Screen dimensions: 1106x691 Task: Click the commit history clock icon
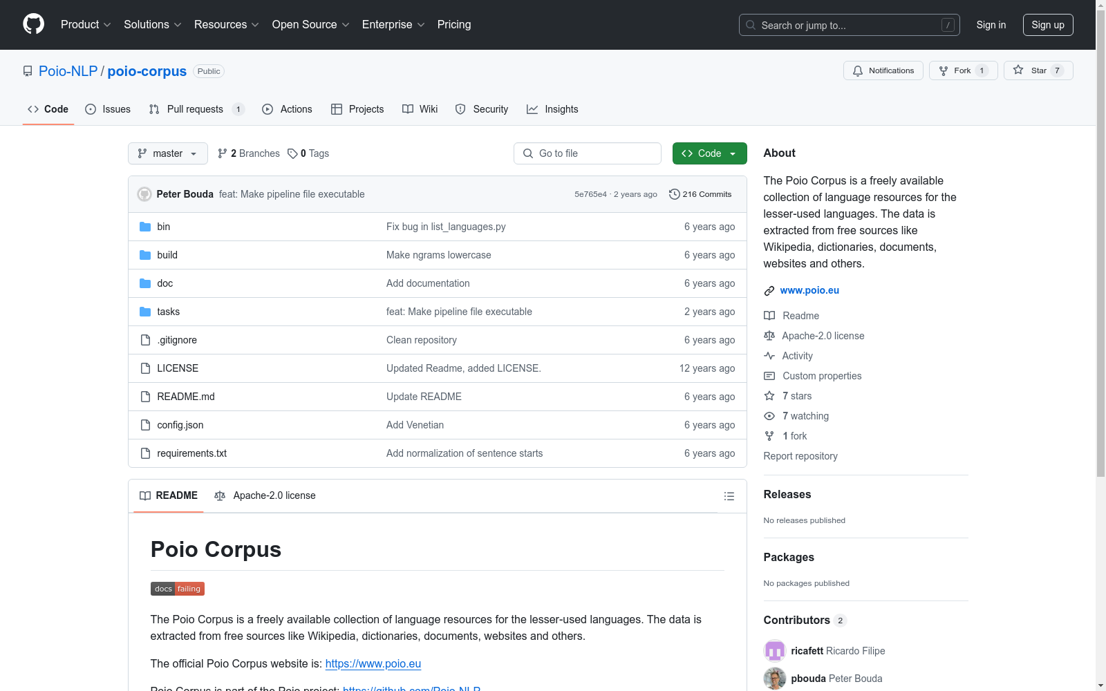[675, 194]
